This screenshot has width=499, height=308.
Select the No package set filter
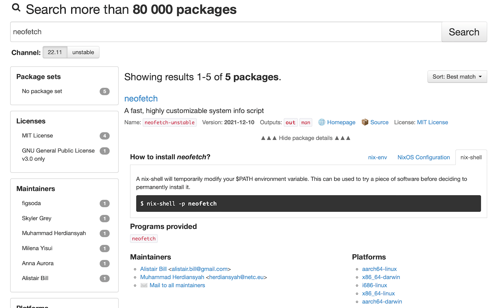tap(42, 91)
